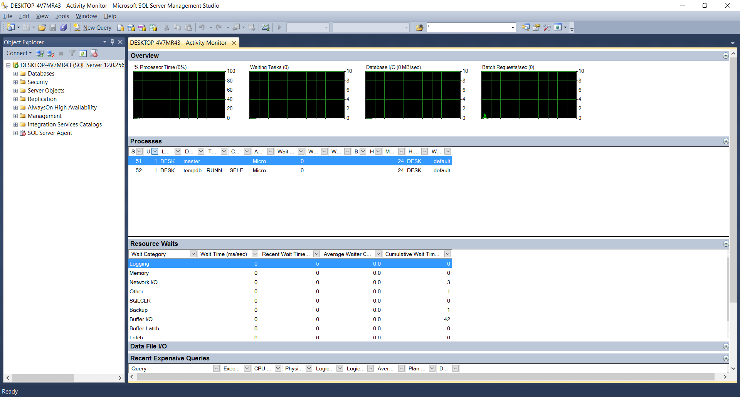Expand the Security node
This screenshot has width=740, height=397.
(x=15, y=82)
